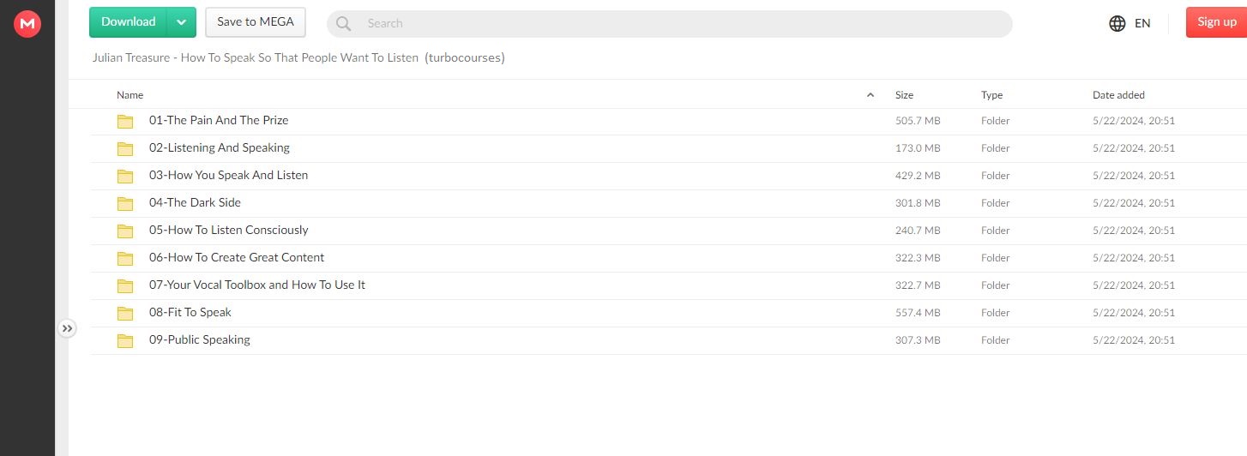Open the 06-How To Create Great Content folder
The image size is (1247, 456).
[x=237, y=258]
